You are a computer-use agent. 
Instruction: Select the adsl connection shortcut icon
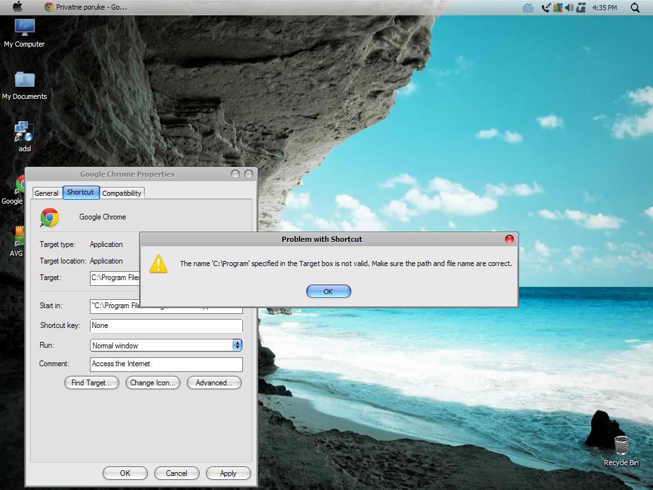[x=24, y=137]
